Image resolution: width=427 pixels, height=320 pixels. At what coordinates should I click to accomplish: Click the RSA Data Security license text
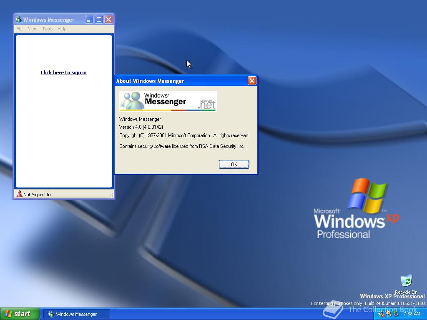pyautogui.click(x=182, y=146)
